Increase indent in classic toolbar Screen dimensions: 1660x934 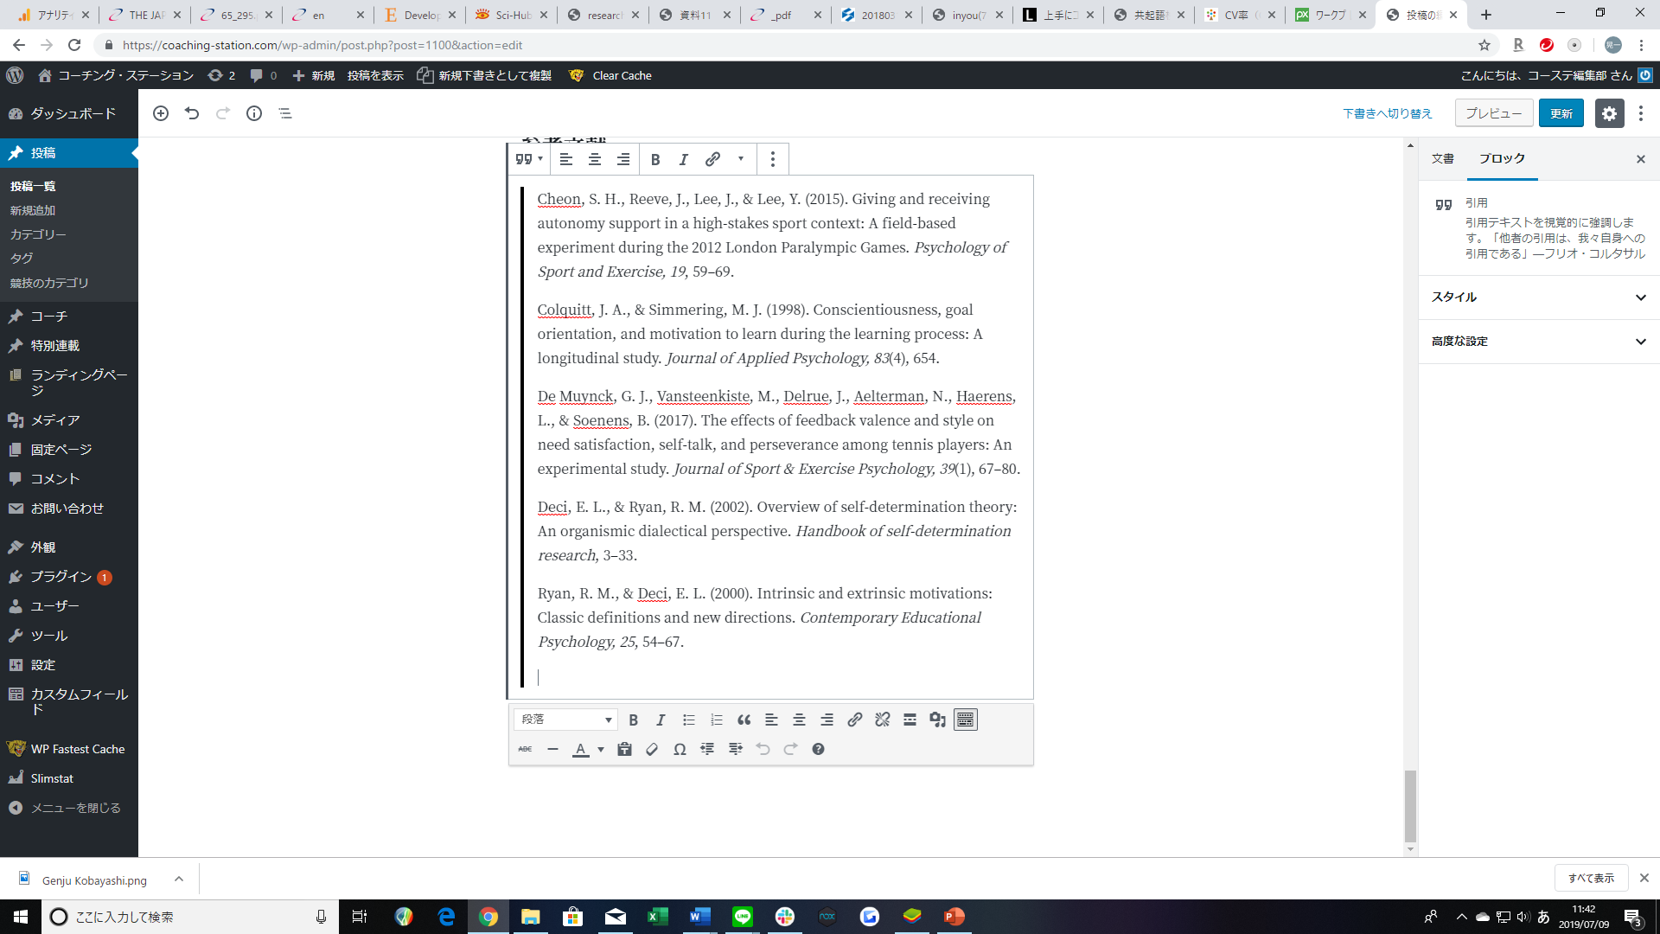(x=736, y=749)
